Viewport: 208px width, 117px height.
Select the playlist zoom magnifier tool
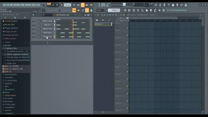(121, 15)
